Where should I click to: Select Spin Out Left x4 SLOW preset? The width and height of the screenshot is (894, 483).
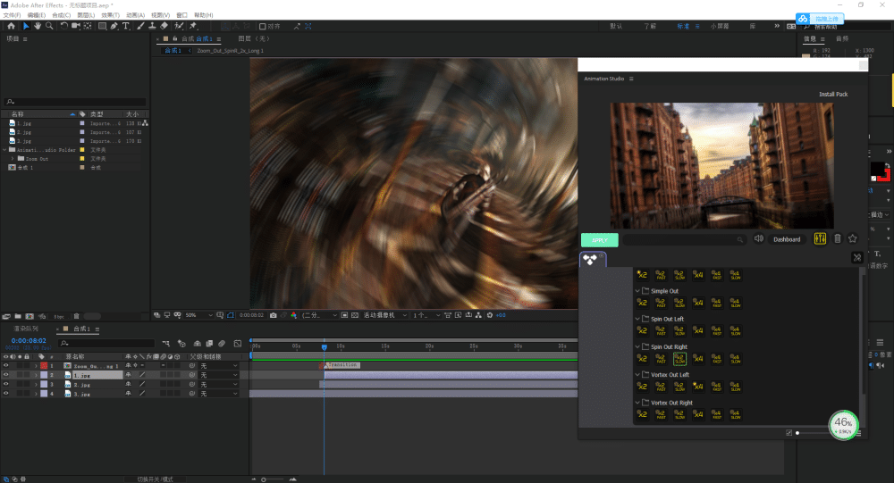click(x=736, y=330)
